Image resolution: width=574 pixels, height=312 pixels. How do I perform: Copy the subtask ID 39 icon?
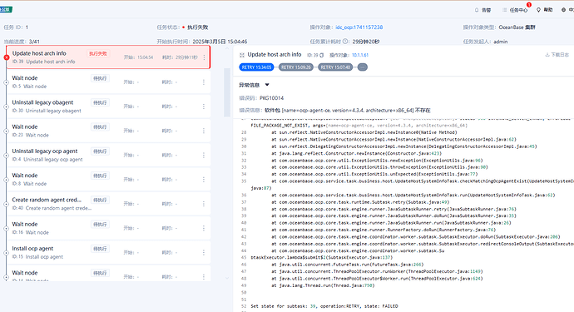tap(322, 55)
